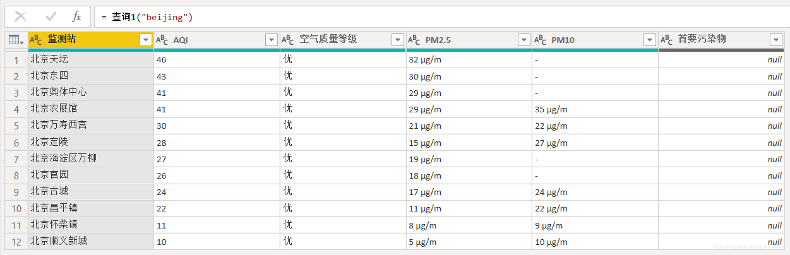Open the 监测站 column filter dropdown

(146, 40)
